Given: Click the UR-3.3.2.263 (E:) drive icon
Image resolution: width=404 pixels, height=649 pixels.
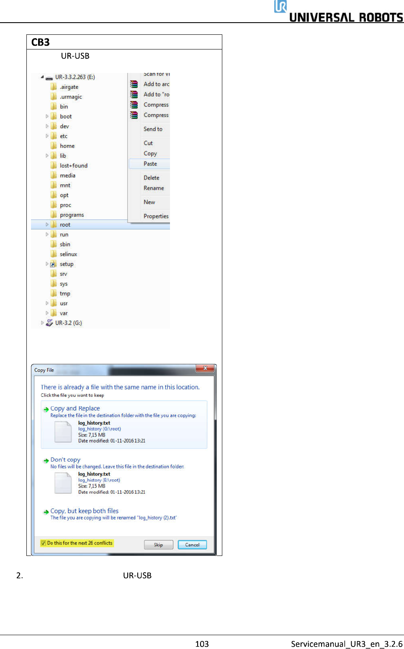Looking at the screenshot, I should click(49, 77).
